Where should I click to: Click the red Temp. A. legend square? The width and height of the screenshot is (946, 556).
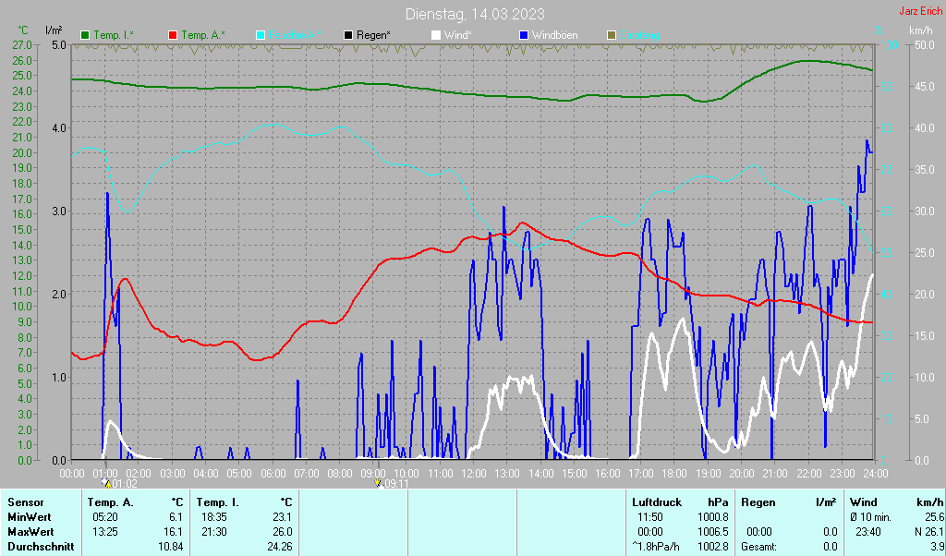coord(173,35)
